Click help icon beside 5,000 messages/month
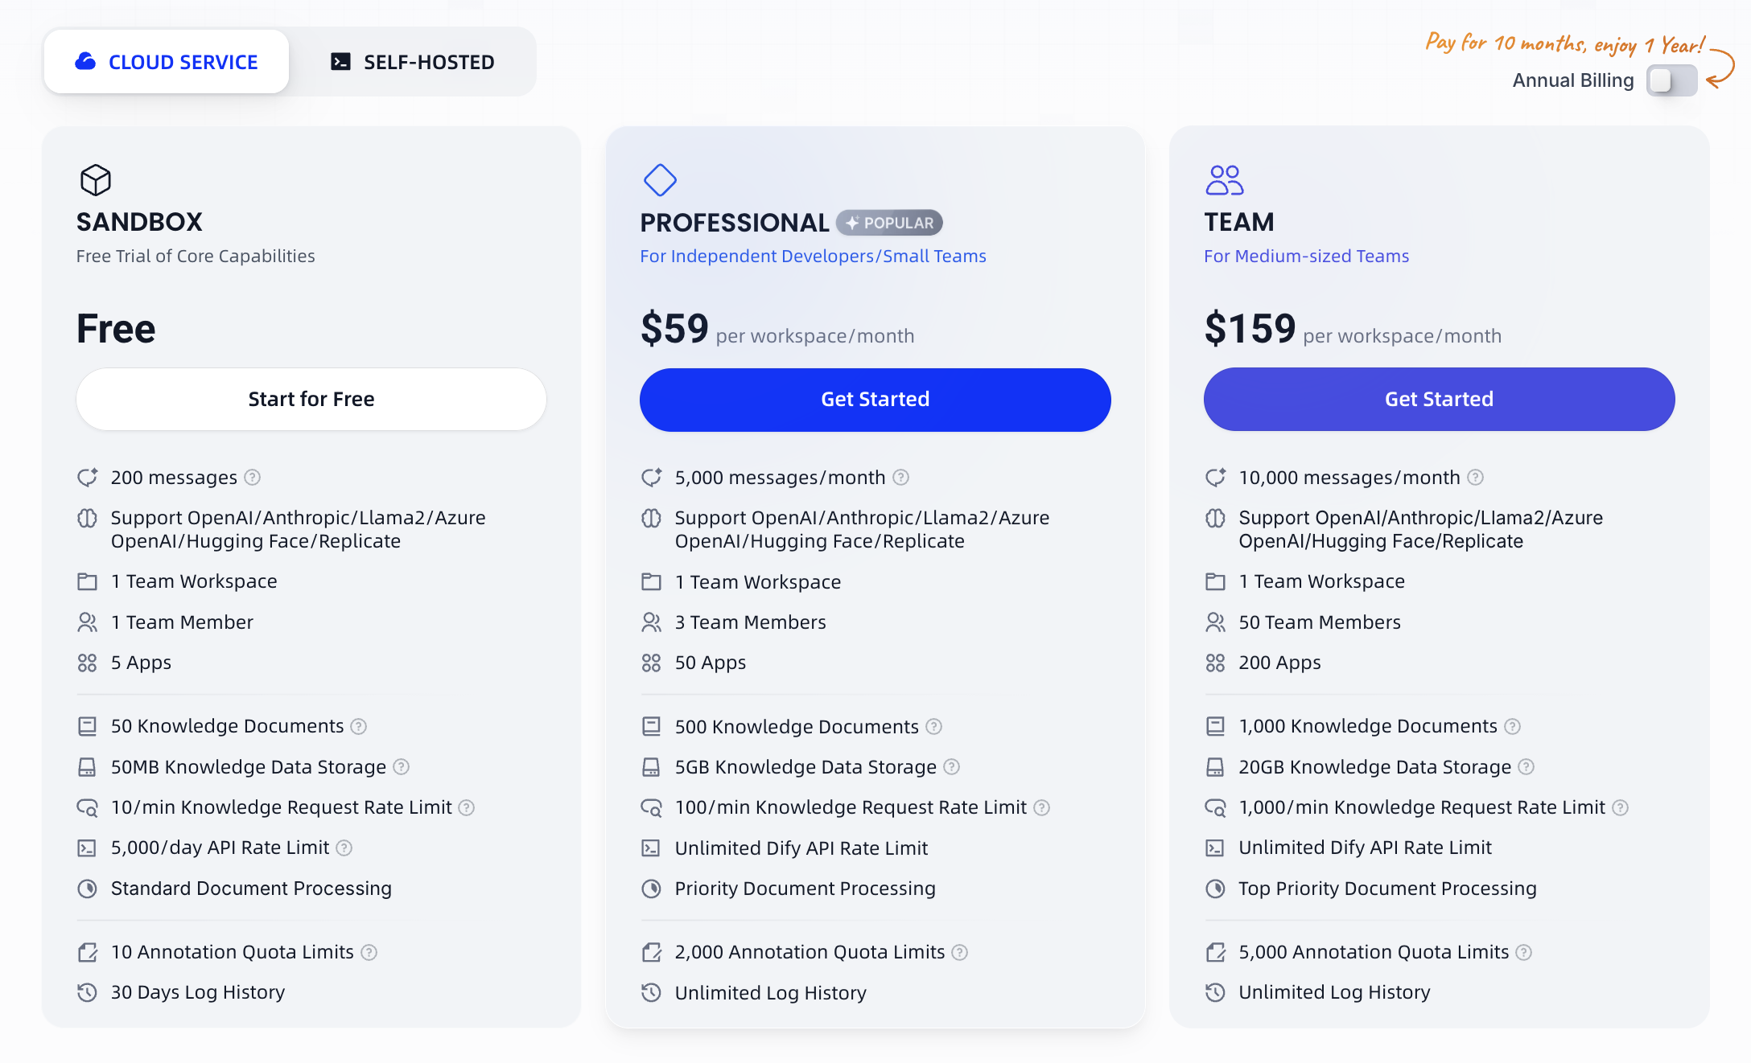This screenshot has width=1751, height=1063. point(901,478)
